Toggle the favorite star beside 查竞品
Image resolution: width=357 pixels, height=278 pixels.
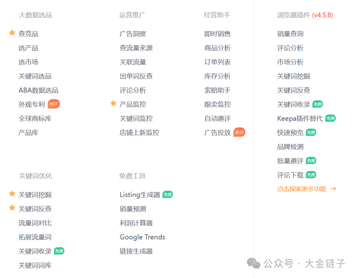(12, 32)
